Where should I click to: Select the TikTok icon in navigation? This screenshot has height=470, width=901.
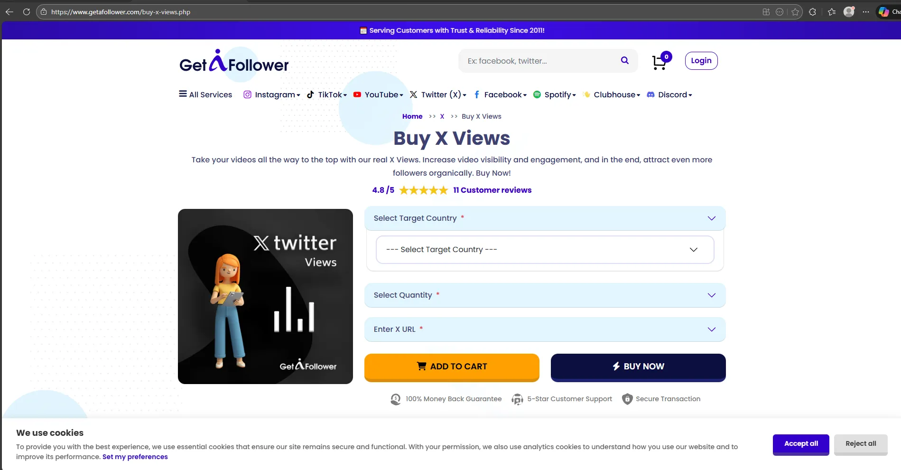(x=310, y=94)
